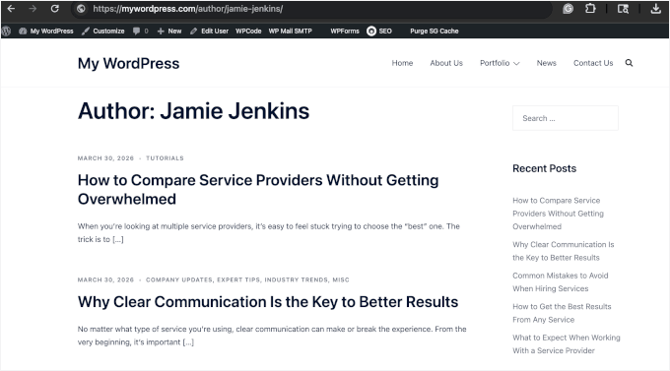
Task: Open WPForms in the admin bar
Action: click(x=345, y=31)
